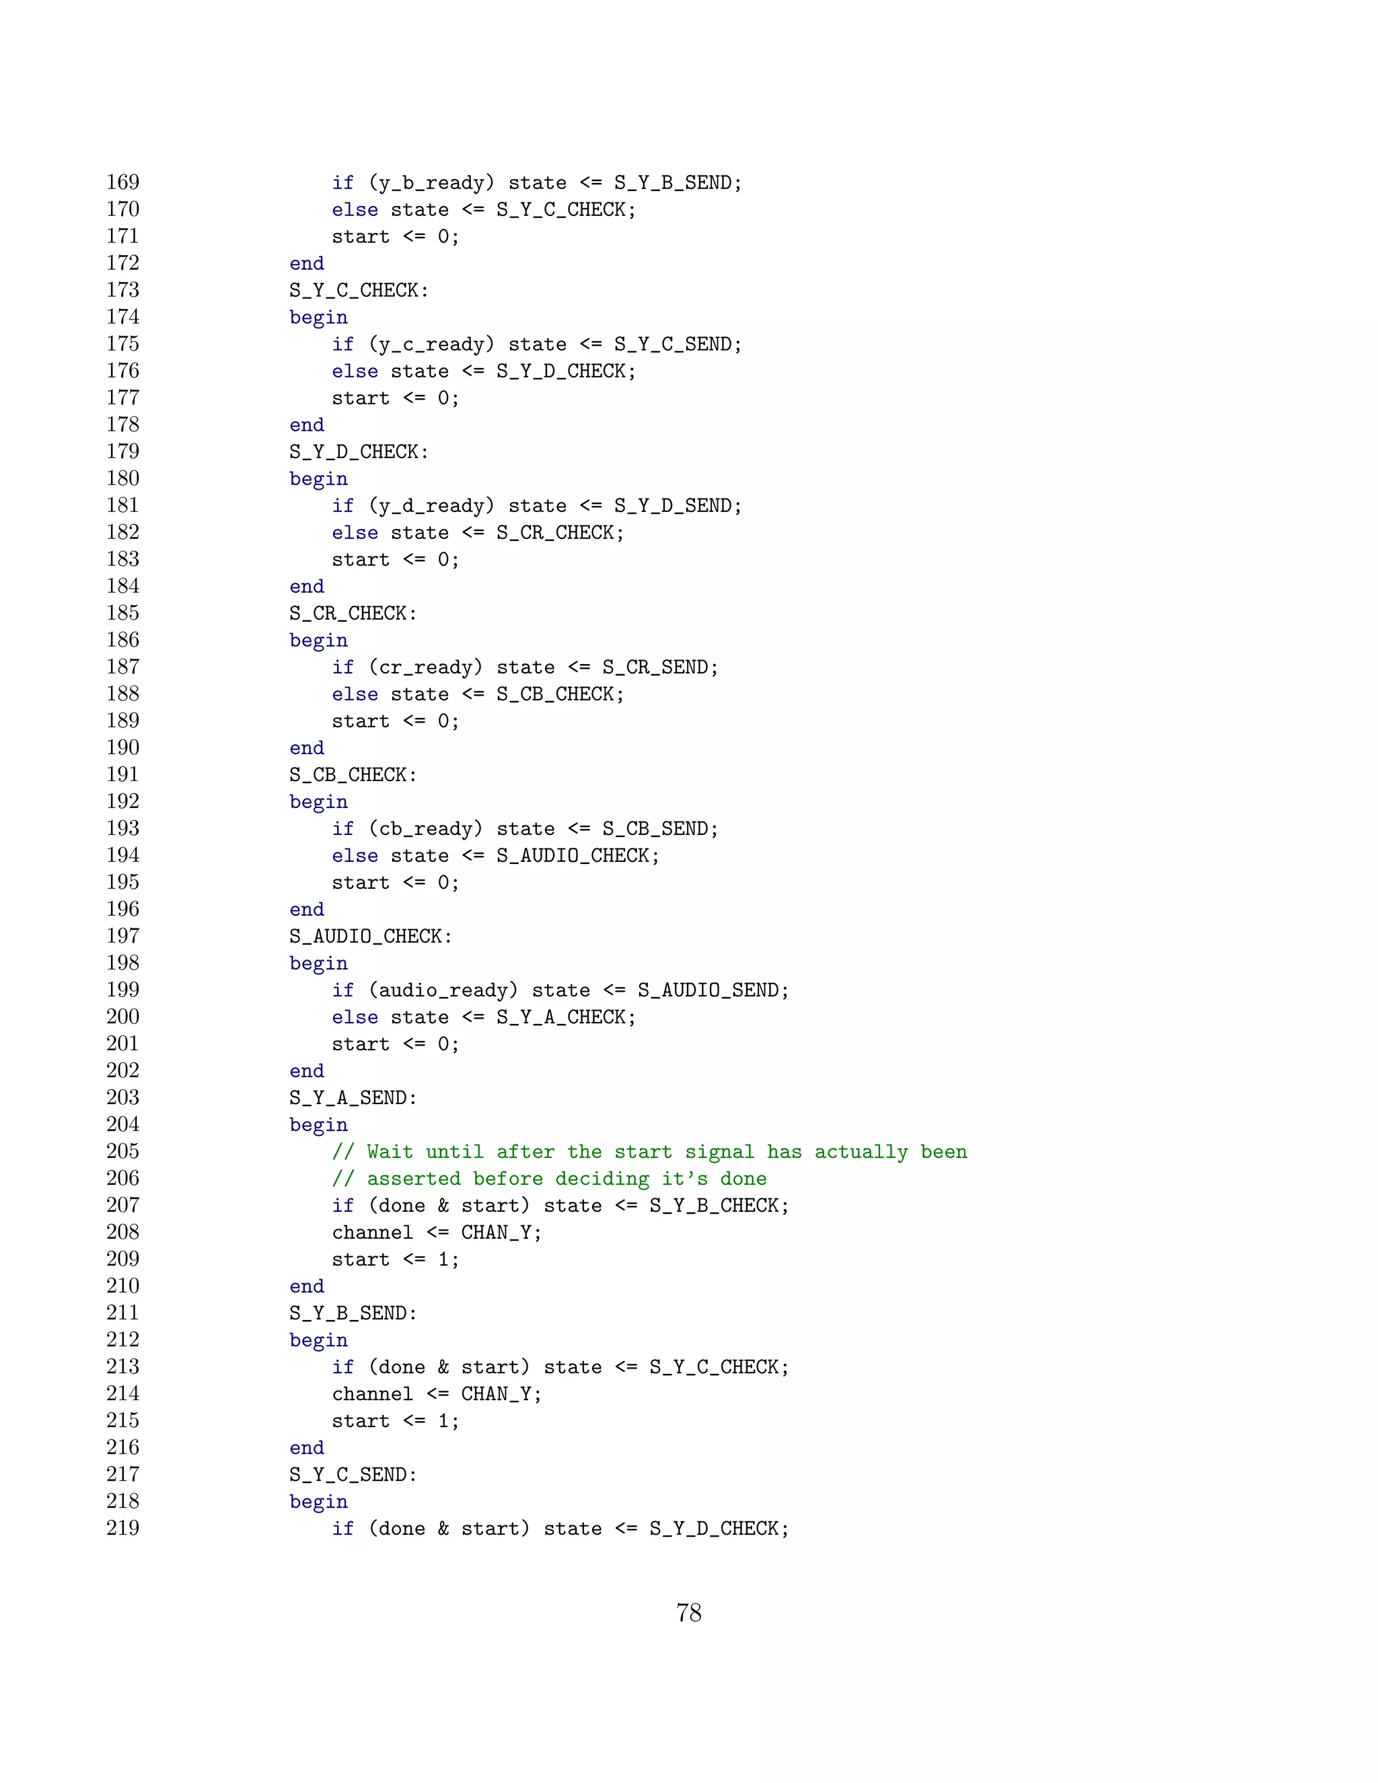Click the label 'S_Y_D_CHECK:' on line 179

coord(359,452)
